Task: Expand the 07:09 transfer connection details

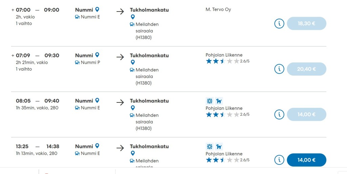Action: 13,55
